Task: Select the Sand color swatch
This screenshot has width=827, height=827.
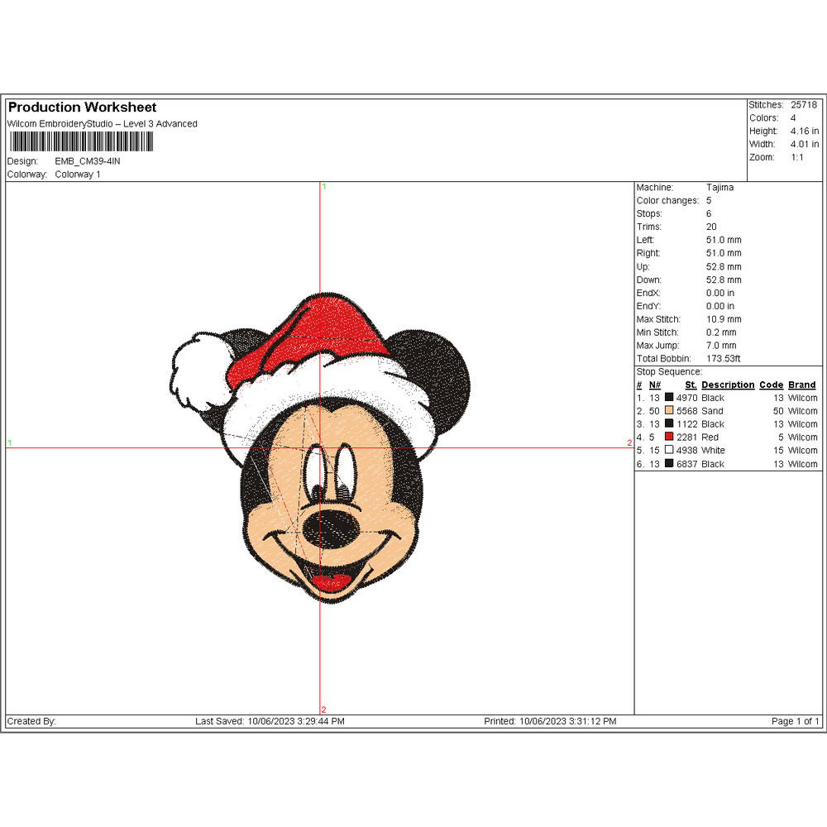Action: point(669,411)
